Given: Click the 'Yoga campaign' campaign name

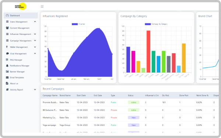Looking at the screenshot, I should (x=49, y=125).
